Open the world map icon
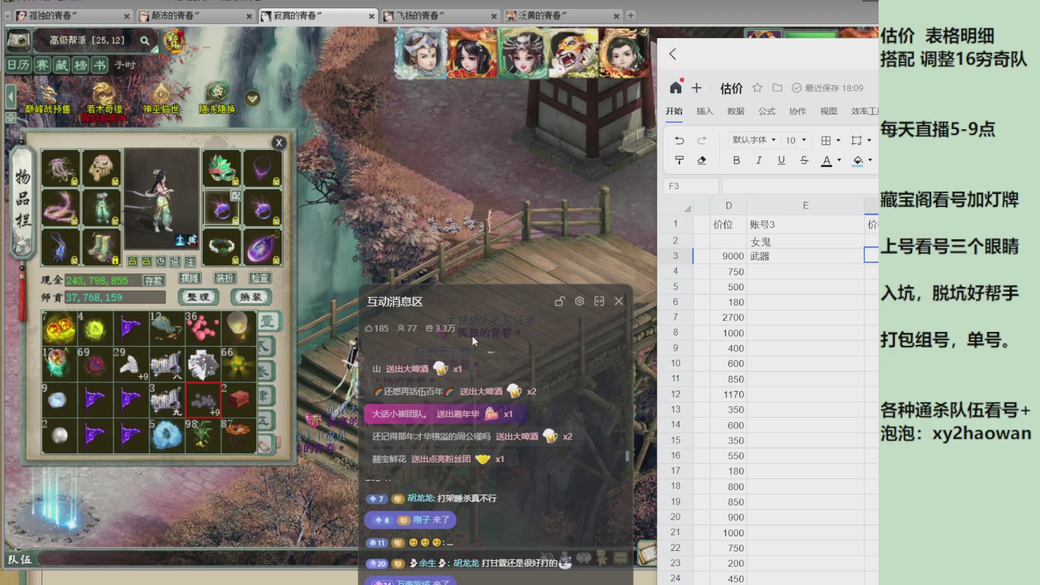Viewport: 1040px width, 585px height. pos(18,40)
